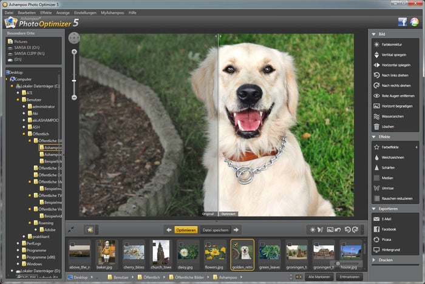
Task: Delete the image with Löschen
Action: click(376, 126)
